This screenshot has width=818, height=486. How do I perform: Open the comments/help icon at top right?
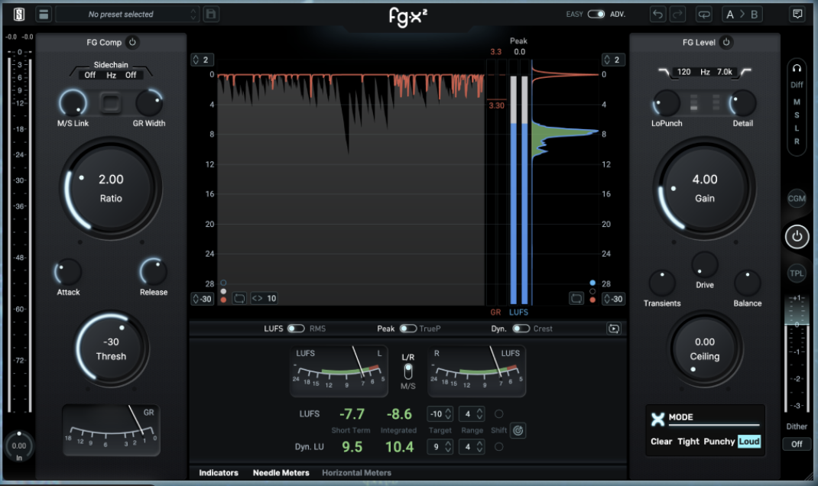click(797, 14)
